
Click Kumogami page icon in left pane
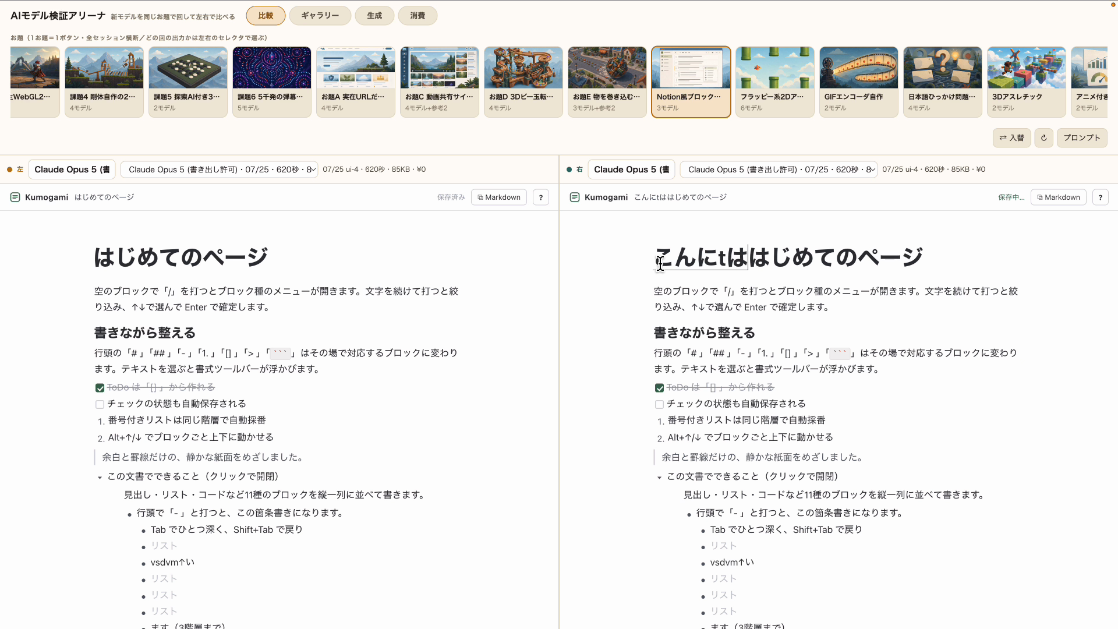coord(15,197)
